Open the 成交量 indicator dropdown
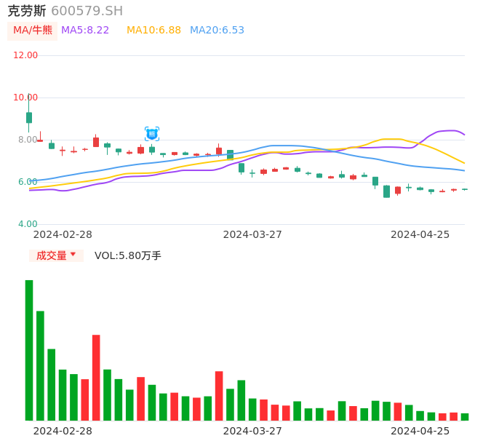The height and width of the screenshot is (441, 499). (x=56, y=255)
